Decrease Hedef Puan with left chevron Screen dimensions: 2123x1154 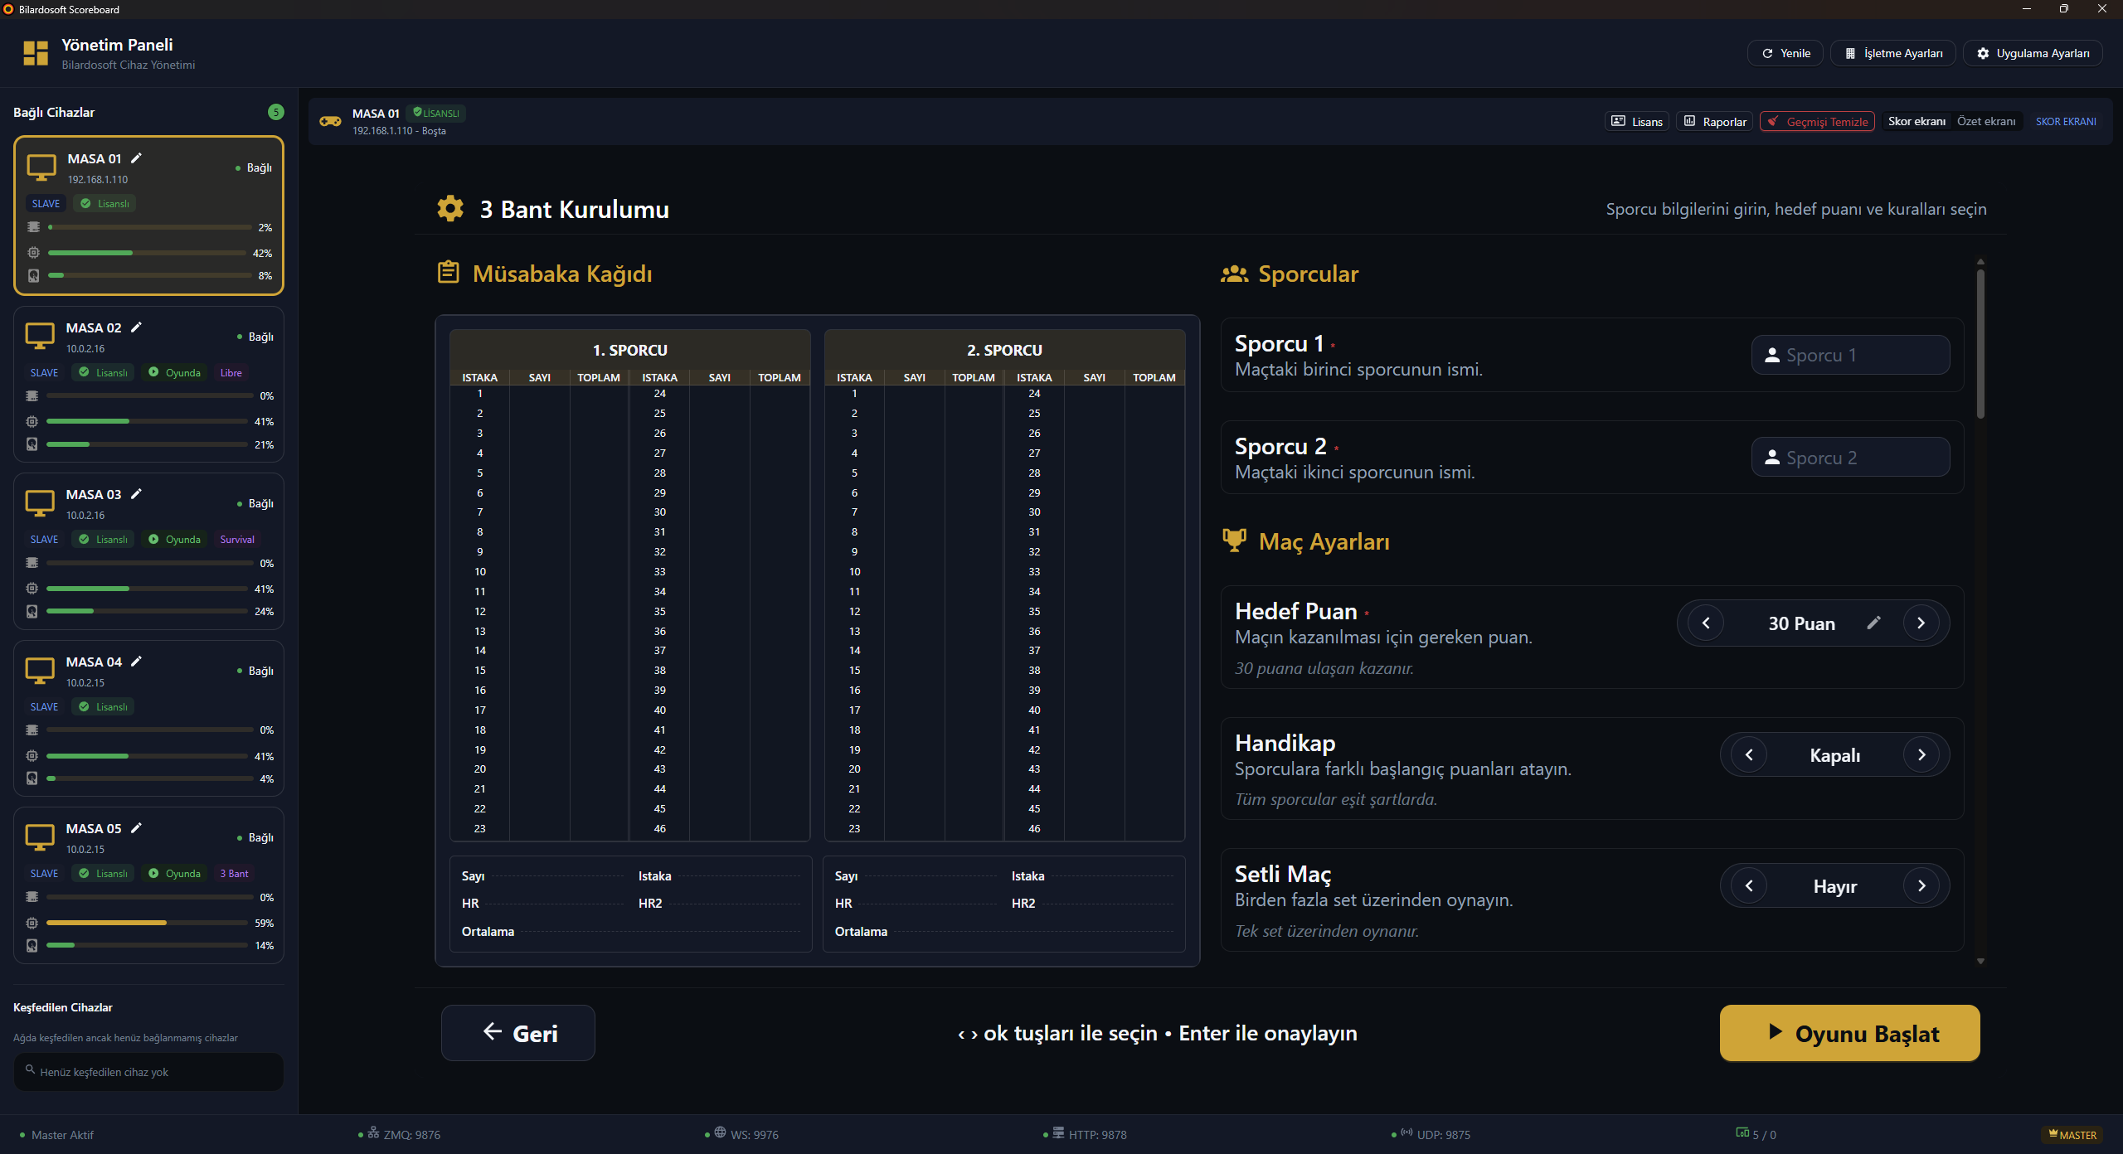coord(1706,623)
